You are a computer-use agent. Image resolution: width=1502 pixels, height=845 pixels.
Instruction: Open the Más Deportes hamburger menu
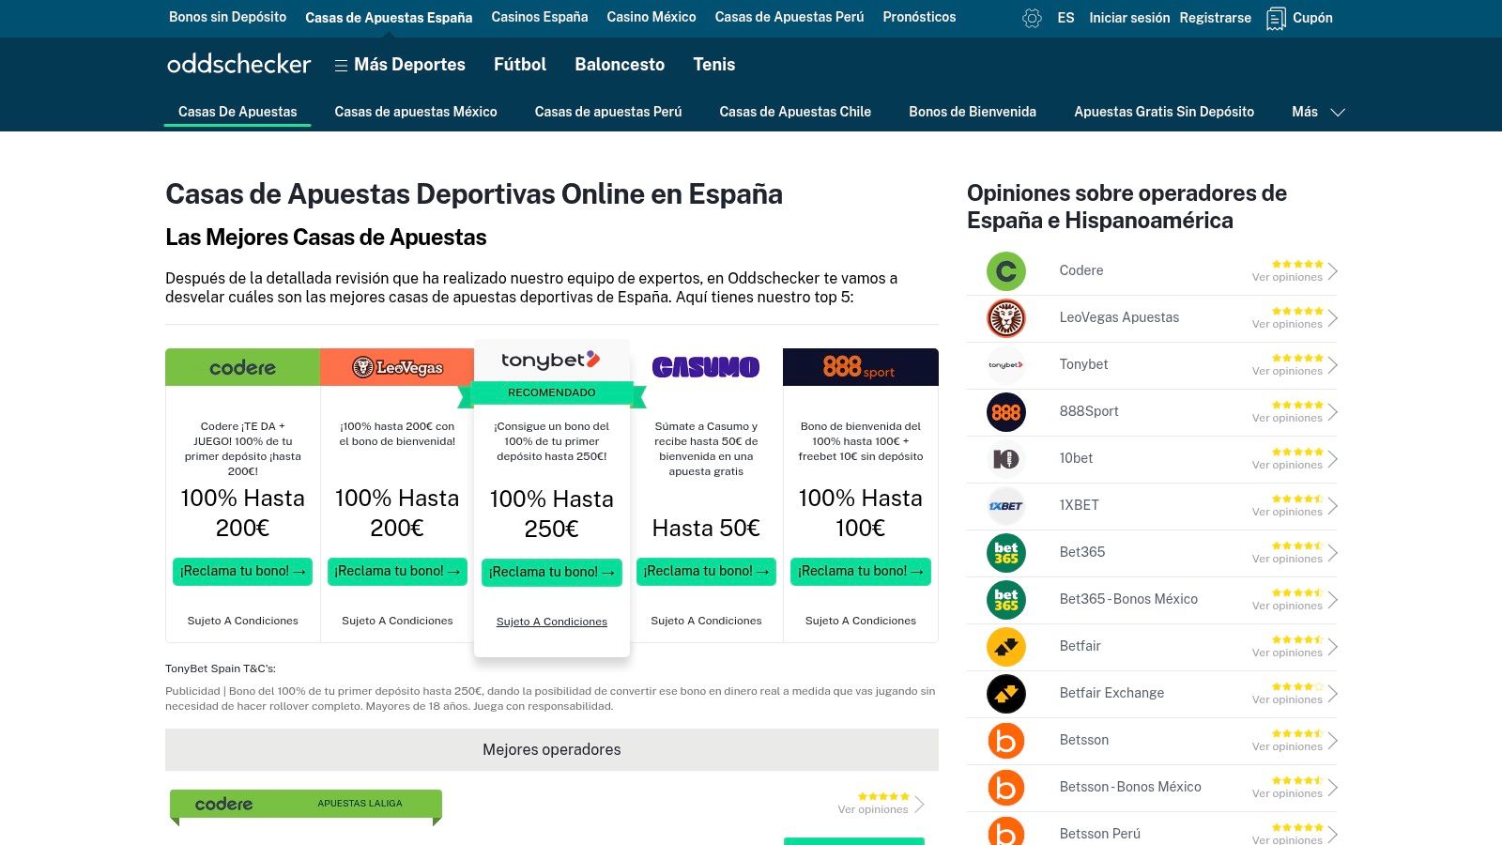point(341,65)
